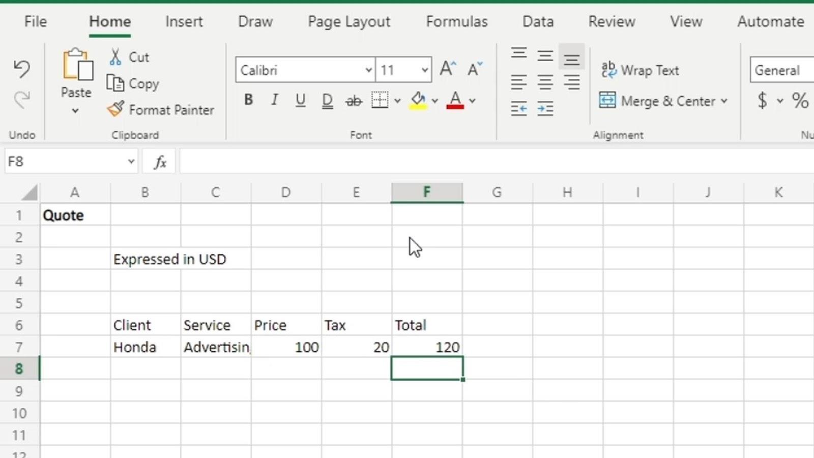Screen dimensions: 814x458
Task: Open Merge & Center dropdown arrow
Action: [724, 101]
